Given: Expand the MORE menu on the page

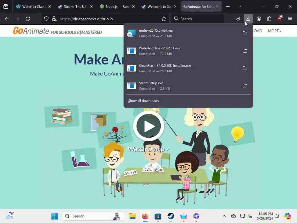Looking at the screenshot, I should pos(275,31).
